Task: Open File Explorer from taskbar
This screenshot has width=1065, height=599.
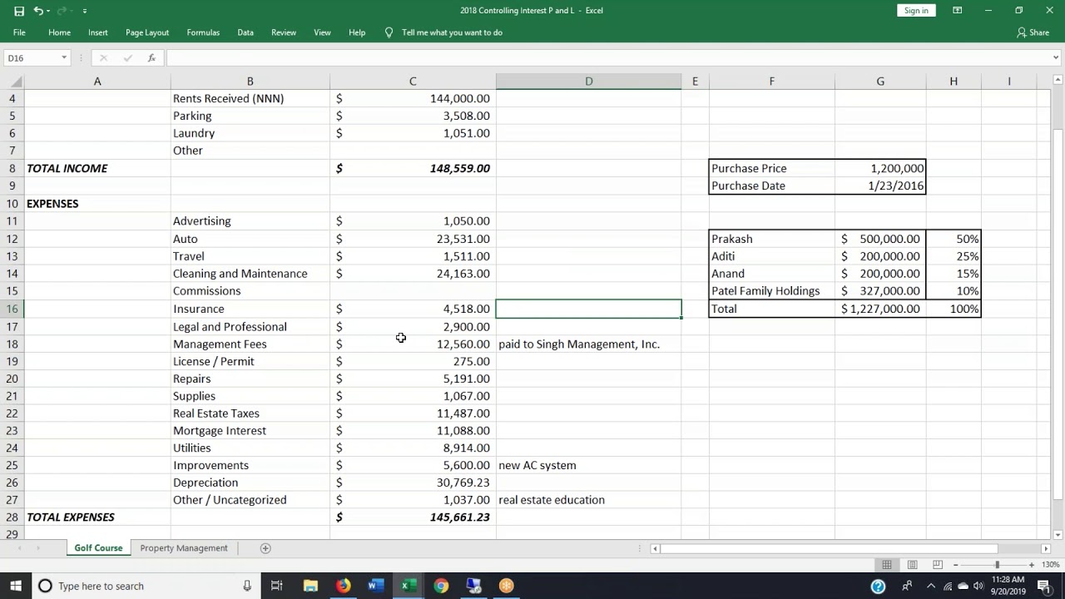Action: [x=310, y=586]
